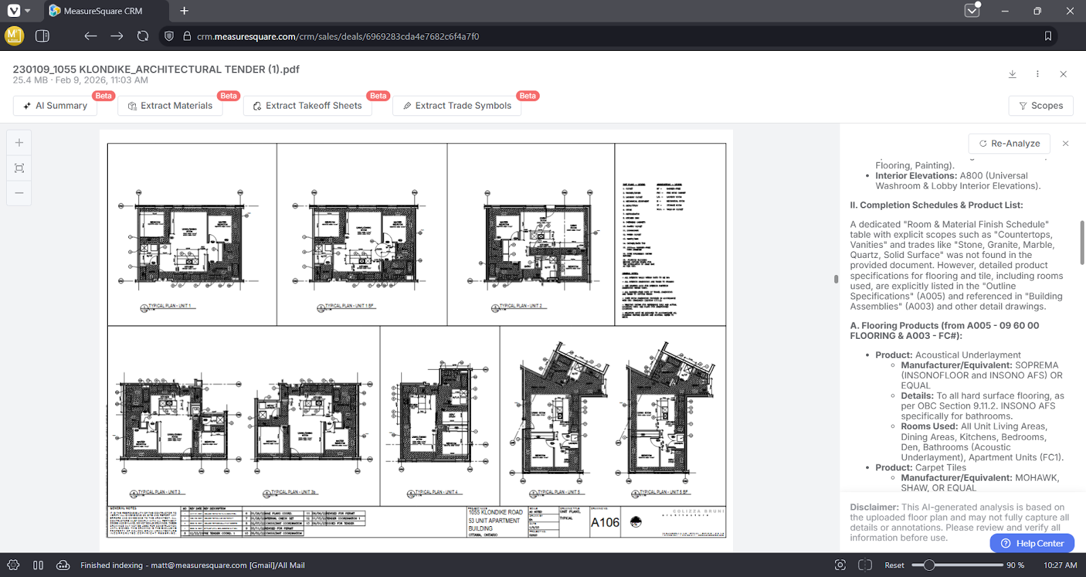
Task: Bookmark this page in the browser
Action: pyautogui.click(x=1048, y=36)
